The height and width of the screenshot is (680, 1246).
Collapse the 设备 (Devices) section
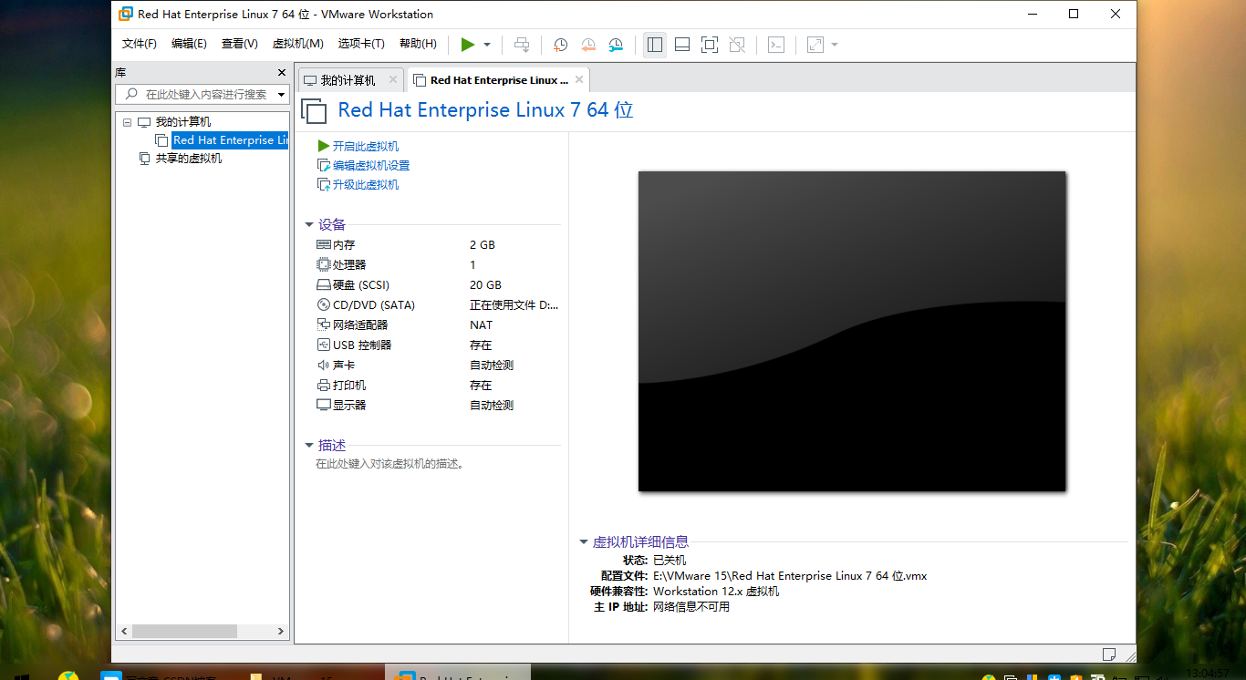click(x=309, y=223)
